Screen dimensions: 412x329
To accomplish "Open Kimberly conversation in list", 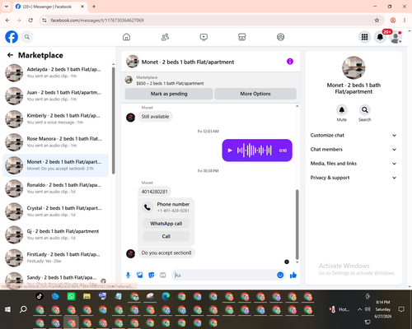I will coord(56,119).
